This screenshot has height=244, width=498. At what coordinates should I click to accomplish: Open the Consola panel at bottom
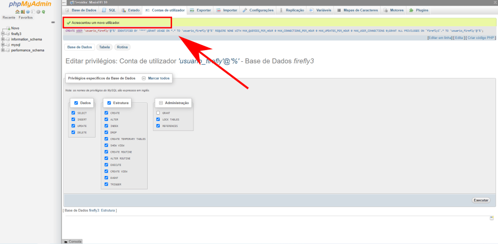tap(73, 241)
